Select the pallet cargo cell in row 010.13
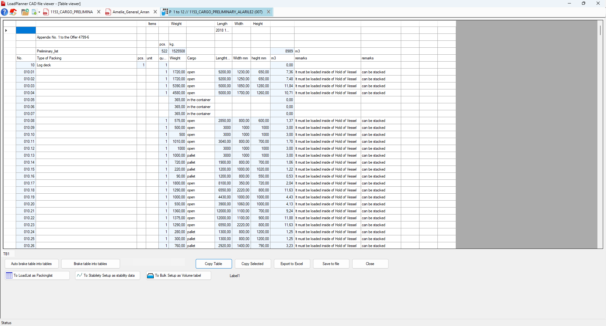606x326 pixels. pos(200,155)
